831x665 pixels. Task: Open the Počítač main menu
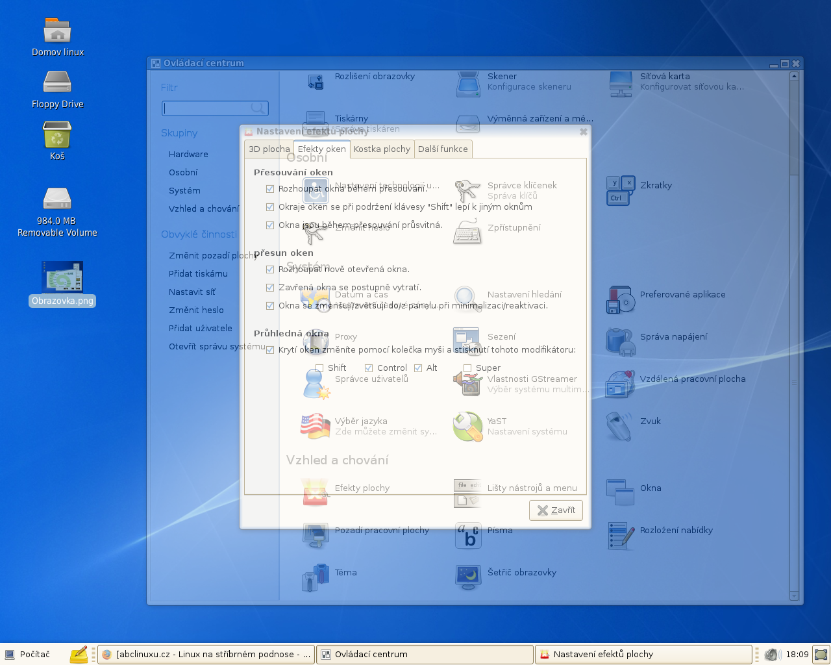click(x=27, y=655)
